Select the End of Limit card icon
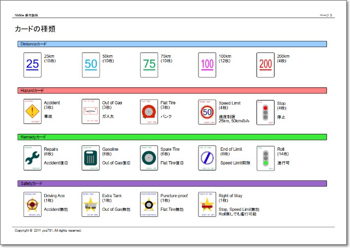 coord(207,158)
